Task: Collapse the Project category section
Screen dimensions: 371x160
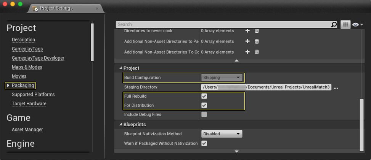Action: pos(120,68)
